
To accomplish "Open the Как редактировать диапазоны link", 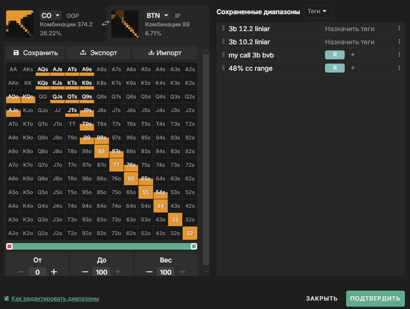I will pos(55,298).
